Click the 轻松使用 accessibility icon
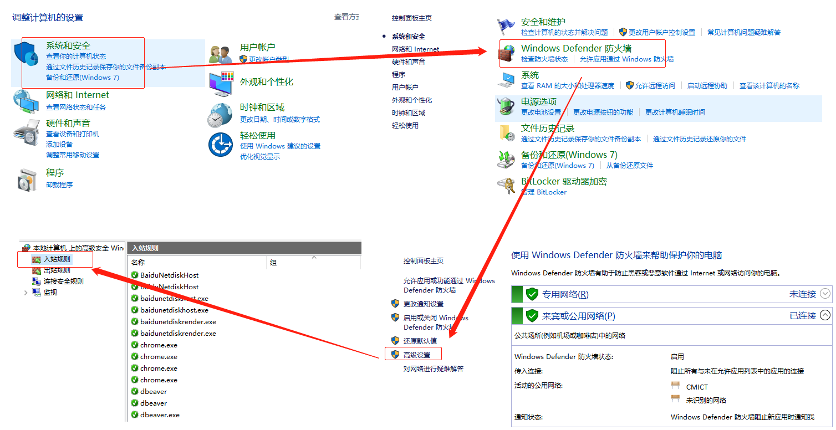836x430 pixels. (x=221, y=145)
